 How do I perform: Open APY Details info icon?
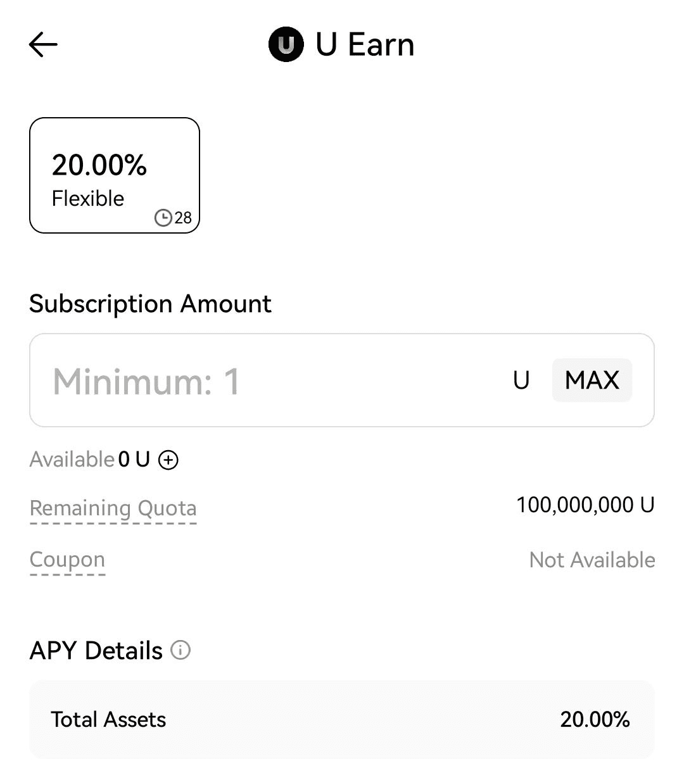point(180,650)
